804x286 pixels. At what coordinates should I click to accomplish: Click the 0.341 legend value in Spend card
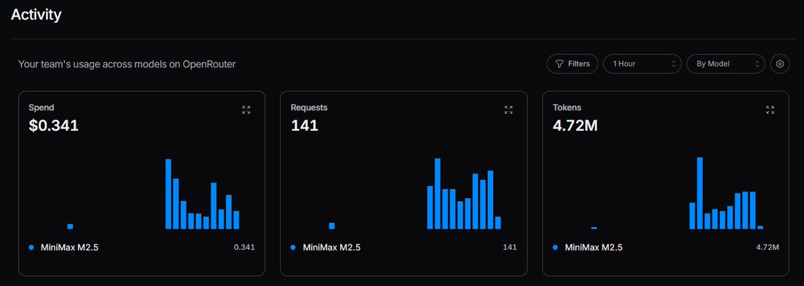pyautogui.click(x=244, y=248)
